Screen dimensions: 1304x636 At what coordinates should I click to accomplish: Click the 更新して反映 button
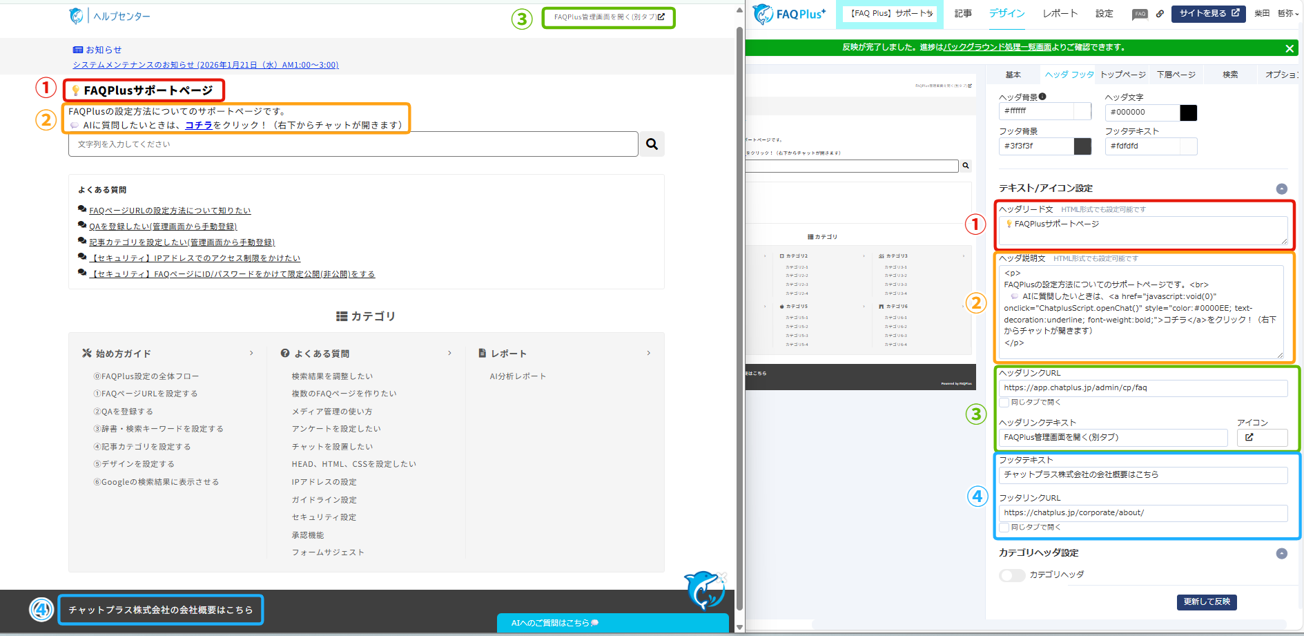pyautogui.click(x=1206, y=602)
